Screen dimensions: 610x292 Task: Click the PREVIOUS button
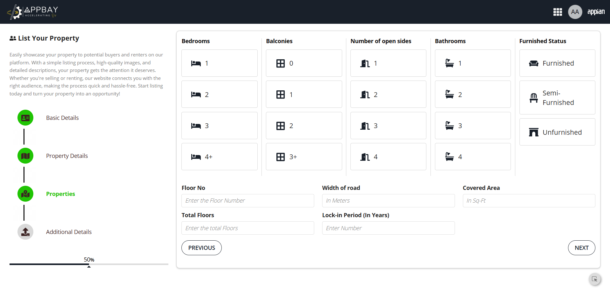201,248
